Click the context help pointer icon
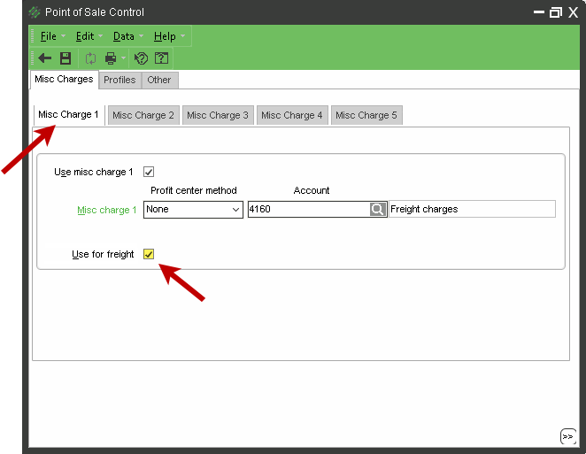 [x=141, y=58]
